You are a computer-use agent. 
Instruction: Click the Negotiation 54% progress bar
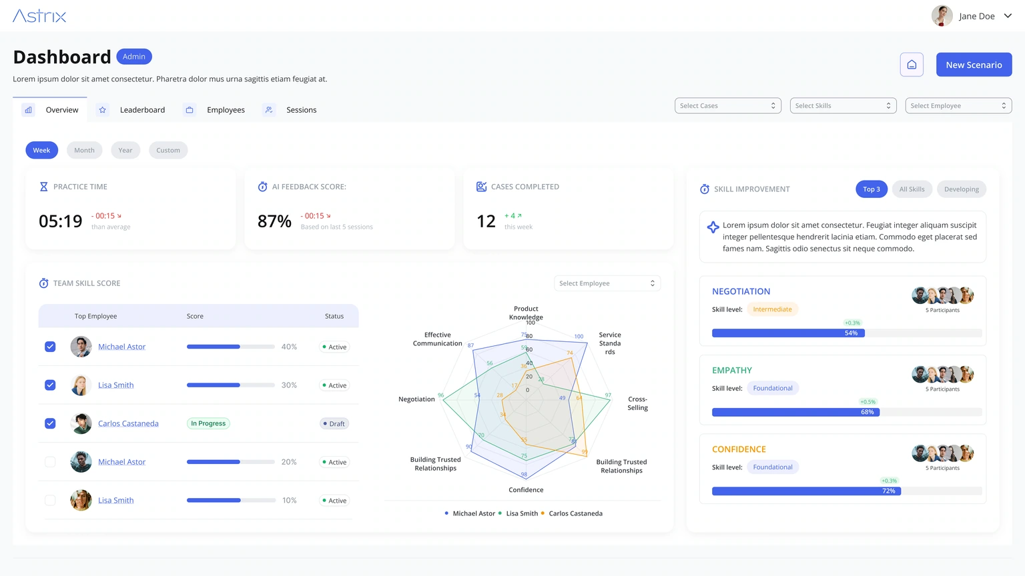(847, 333)
